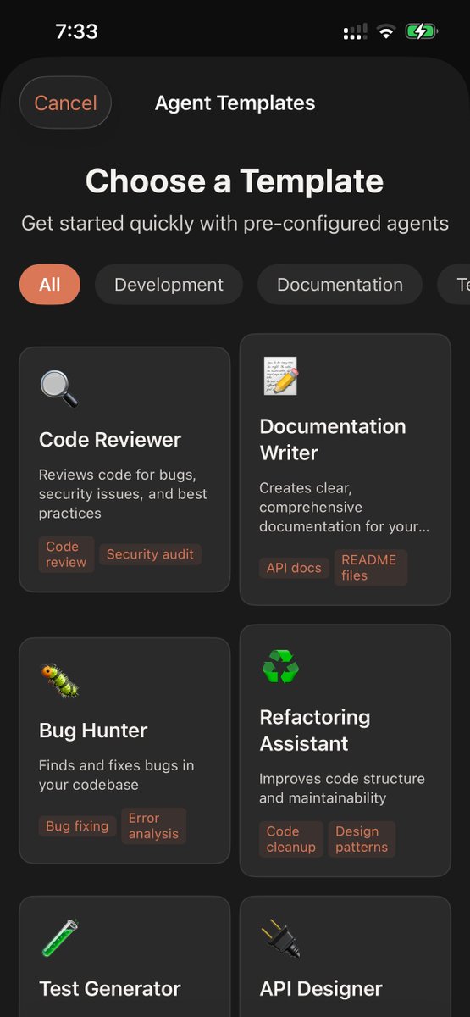Select the All filter chip
Image resolution: width=470 pixels, height=1017 pixels.
point(50,285)
